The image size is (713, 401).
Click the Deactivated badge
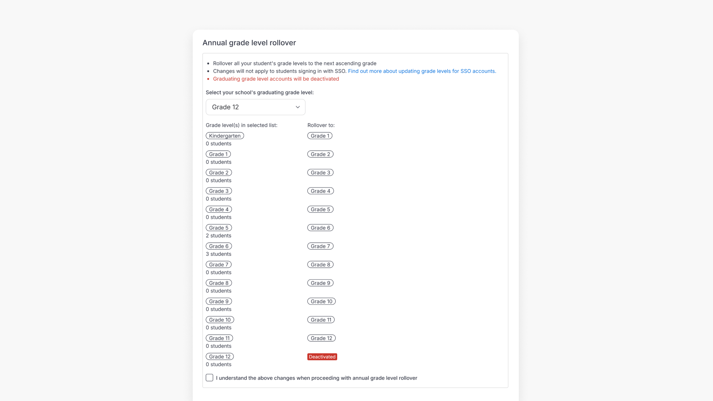322,356
